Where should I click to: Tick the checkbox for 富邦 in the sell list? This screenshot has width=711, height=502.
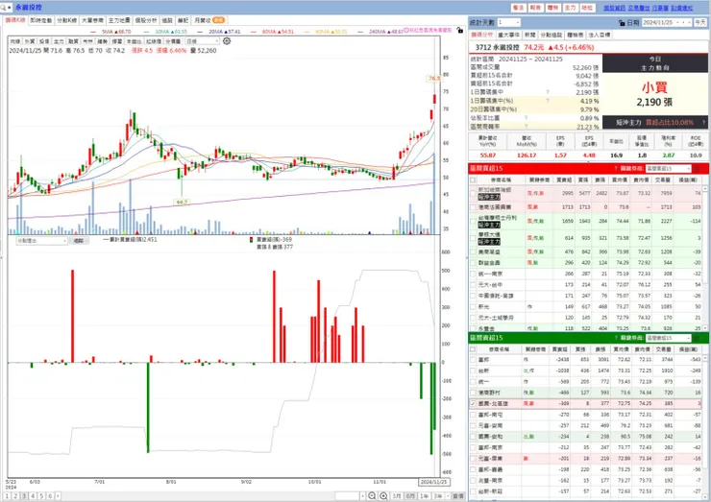(x=473, y=360)
